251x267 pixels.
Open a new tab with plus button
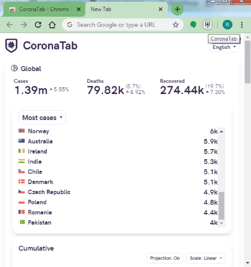pyautogui.click(x=177, y=9)
